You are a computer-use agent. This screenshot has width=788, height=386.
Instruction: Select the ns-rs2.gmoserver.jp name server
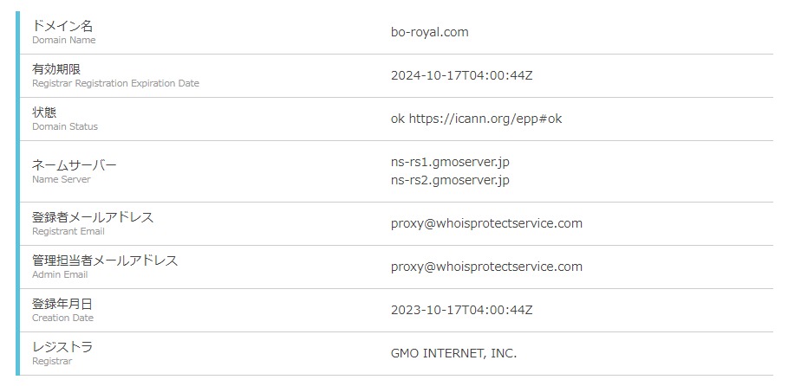point(450,180)
